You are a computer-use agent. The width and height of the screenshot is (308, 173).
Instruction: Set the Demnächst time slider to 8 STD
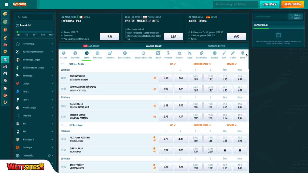pyautogui.click(x=34, y=32)
